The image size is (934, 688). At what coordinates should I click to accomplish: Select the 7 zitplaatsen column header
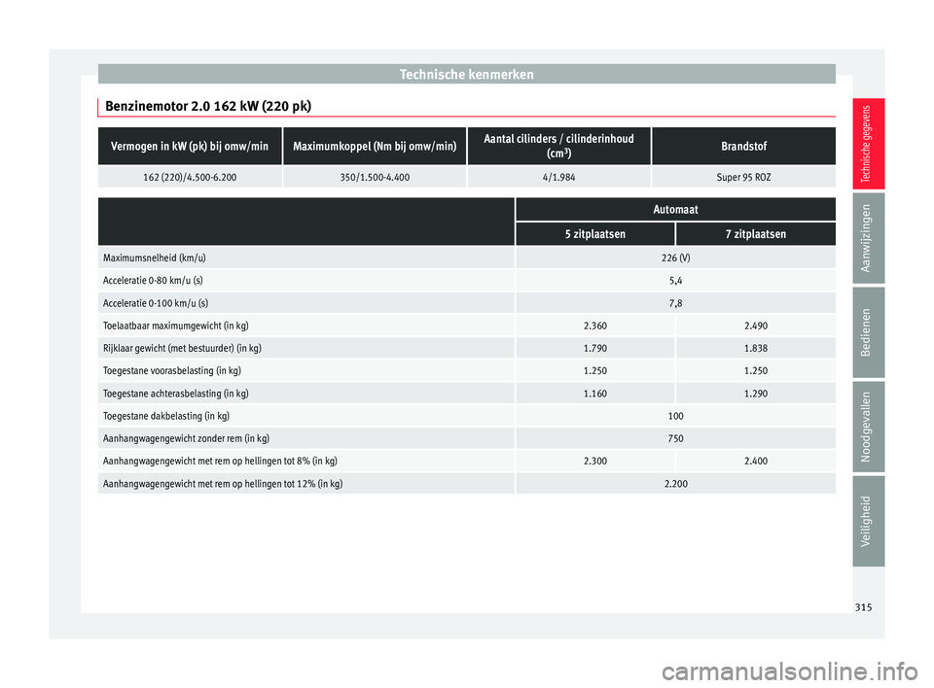(x=755, y=234)
